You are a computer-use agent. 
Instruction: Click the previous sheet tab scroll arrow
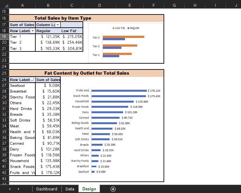tap(10, 189)
